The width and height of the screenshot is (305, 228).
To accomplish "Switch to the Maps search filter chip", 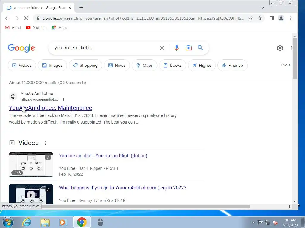I will point(144,65).
